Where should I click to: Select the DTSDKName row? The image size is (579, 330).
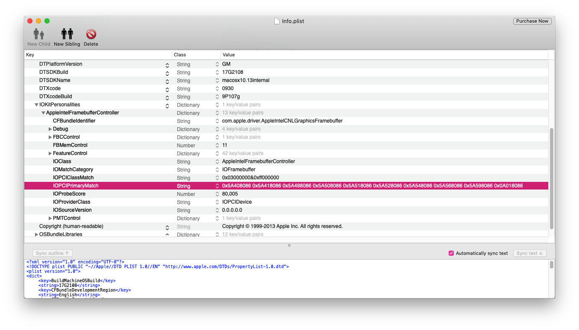pyautogui.click(x=286, y=80)
